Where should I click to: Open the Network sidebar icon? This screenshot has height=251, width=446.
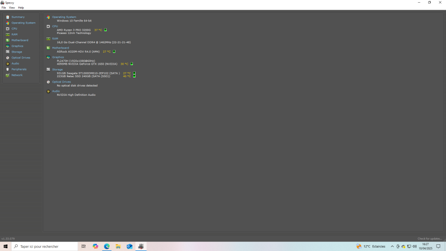coord(8,75)
